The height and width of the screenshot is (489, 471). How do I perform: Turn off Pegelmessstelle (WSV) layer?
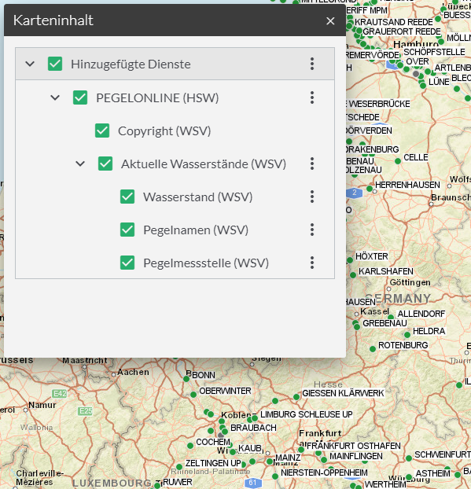(x=127, y=263)
